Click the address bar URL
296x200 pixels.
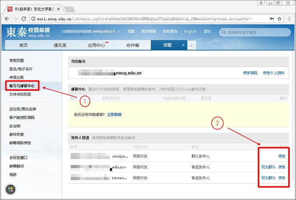tap(144, 19)
